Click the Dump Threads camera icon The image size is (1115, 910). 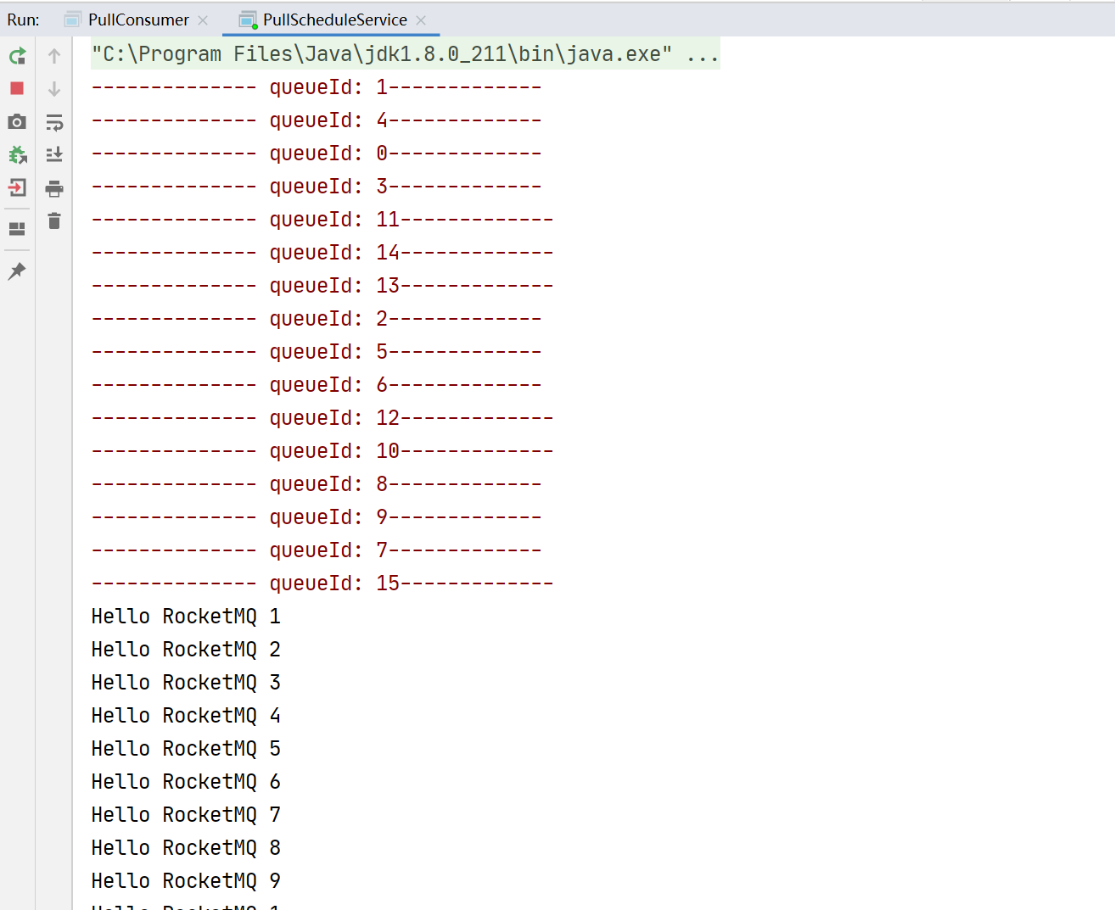pos(17,122)
